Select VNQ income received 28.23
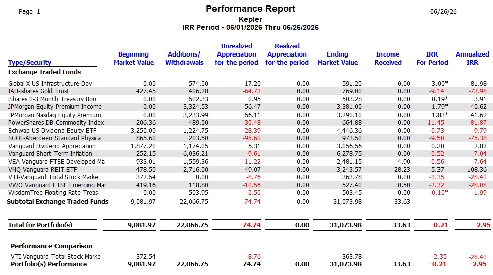 tap(402, 170)
